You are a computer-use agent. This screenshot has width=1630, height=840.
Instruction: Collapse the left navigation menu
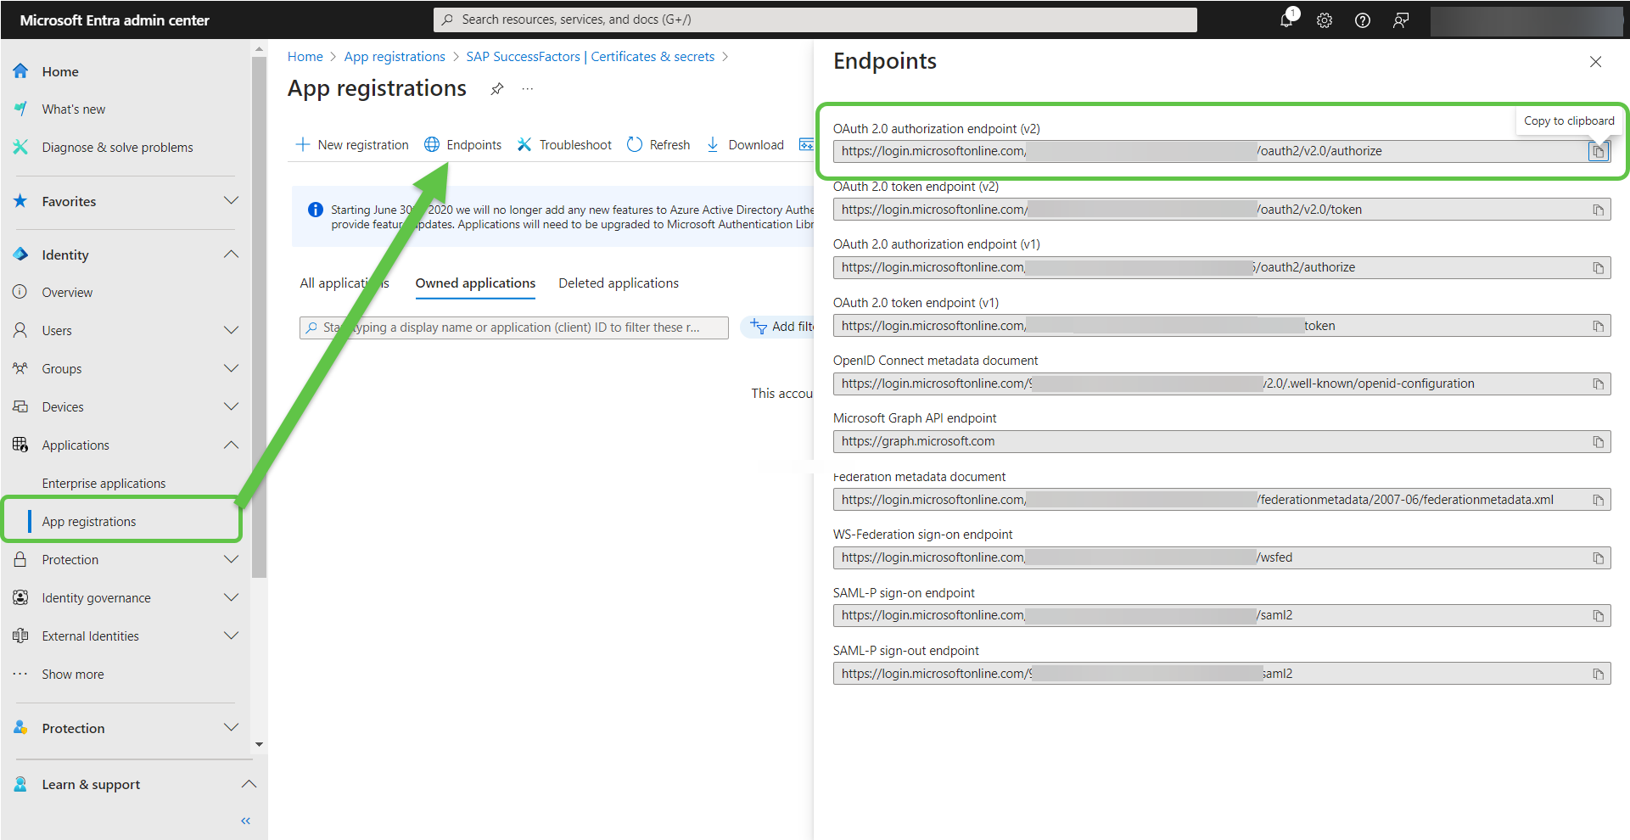coord(246,820)
